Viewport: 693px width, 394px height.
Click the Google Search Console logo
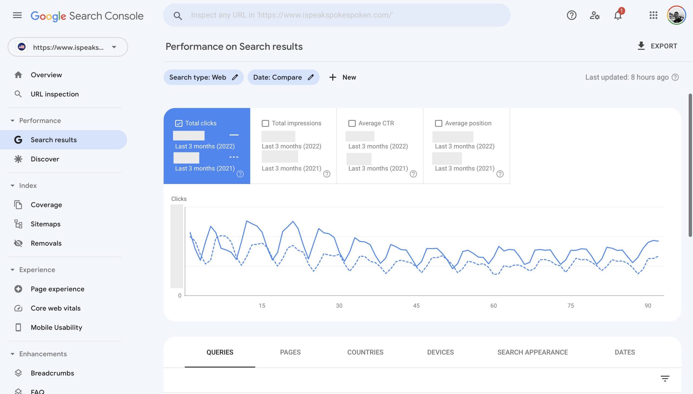87,16
